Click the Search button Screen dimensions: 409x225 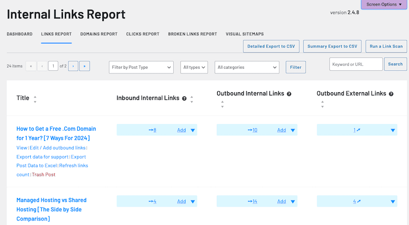coord(395,64)
